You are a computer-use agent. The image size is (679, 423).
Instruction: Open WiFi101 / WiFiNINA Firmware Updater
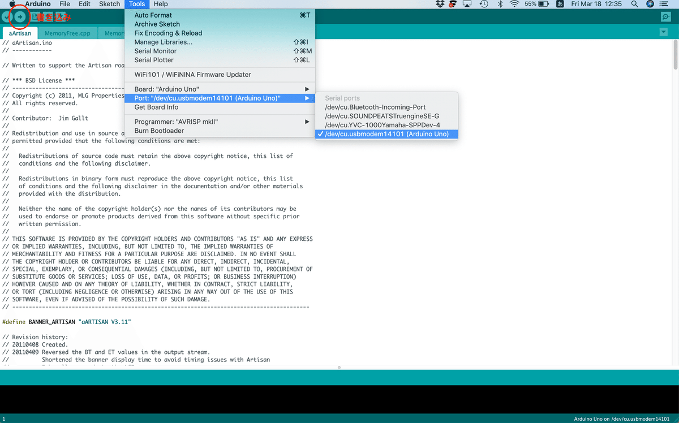click(x=220, y=75)
